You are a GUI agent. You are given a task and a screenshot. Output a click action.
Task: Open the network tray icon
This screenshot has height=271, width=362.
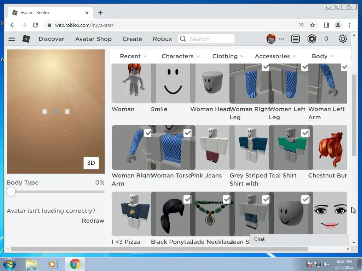click(x=318, y=264)
